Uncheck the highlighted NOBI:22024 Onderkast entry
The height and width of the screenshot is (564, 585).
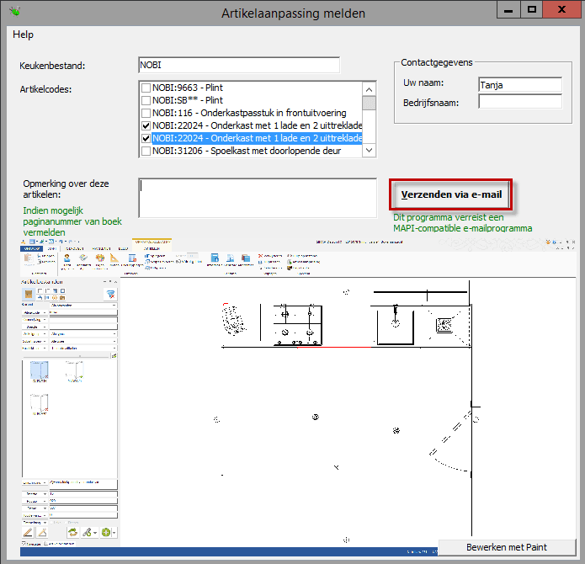click(x=146, y=139)
